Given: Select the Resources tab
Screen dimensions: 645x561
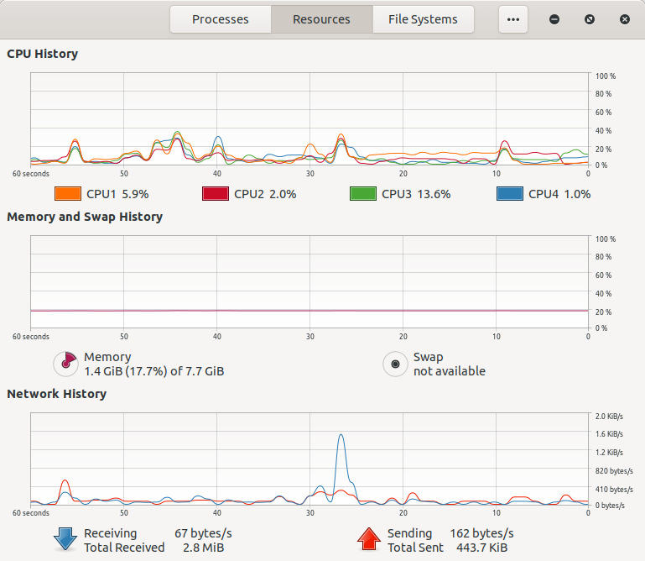Looking at the screenshot, I should [321, 19].
